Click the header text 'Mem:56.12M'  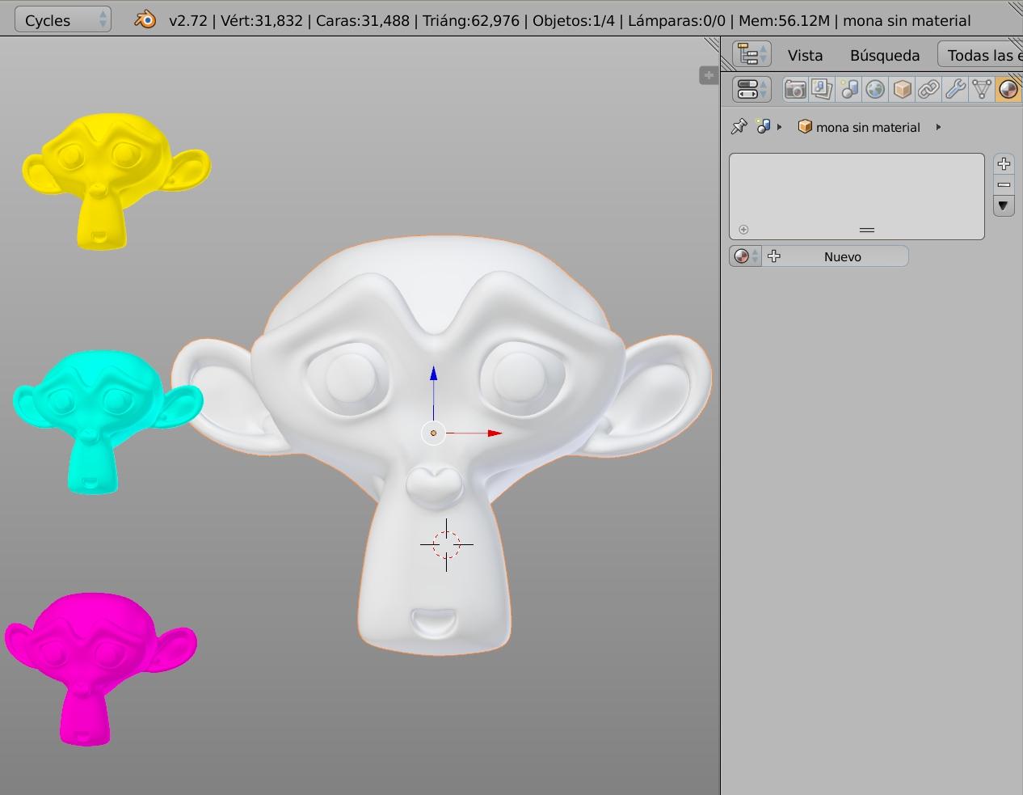(x=784, y=21)
